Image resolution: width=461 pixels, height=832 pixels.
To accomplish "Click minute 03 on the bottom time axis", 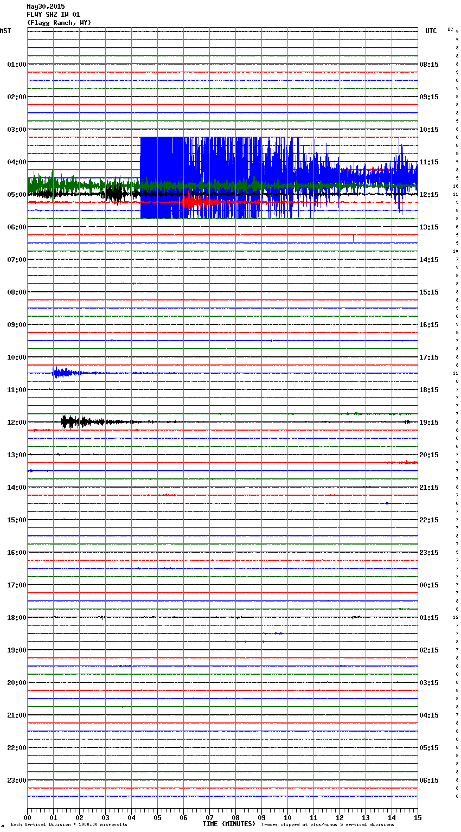I will (106, 817).
